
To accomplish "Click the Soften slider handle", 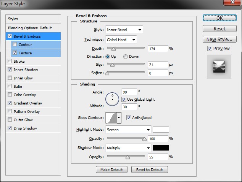I will (x=107, y=73).
